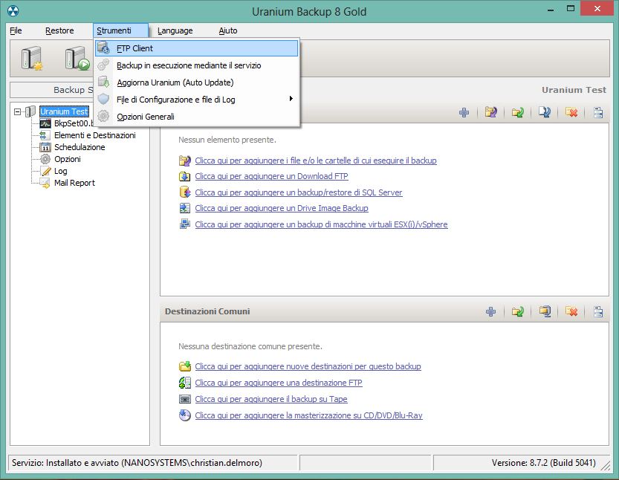Click the icon beside the Drive Image Backup link
Viewport: 619px width, 480px height.
pos(185,208)
